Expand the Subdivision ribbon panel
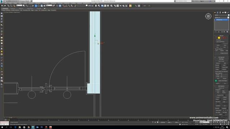 (44, 10)
